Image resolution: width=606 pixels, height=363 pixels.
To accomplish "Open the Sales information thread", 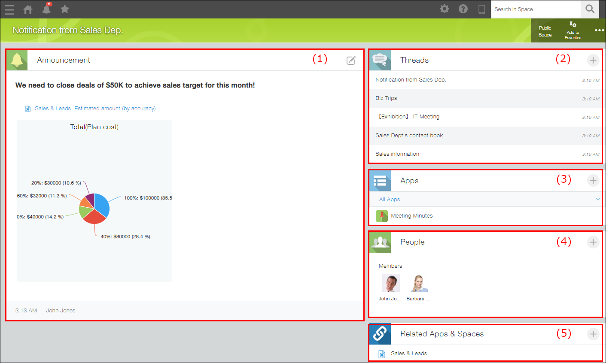I will 397,154.
